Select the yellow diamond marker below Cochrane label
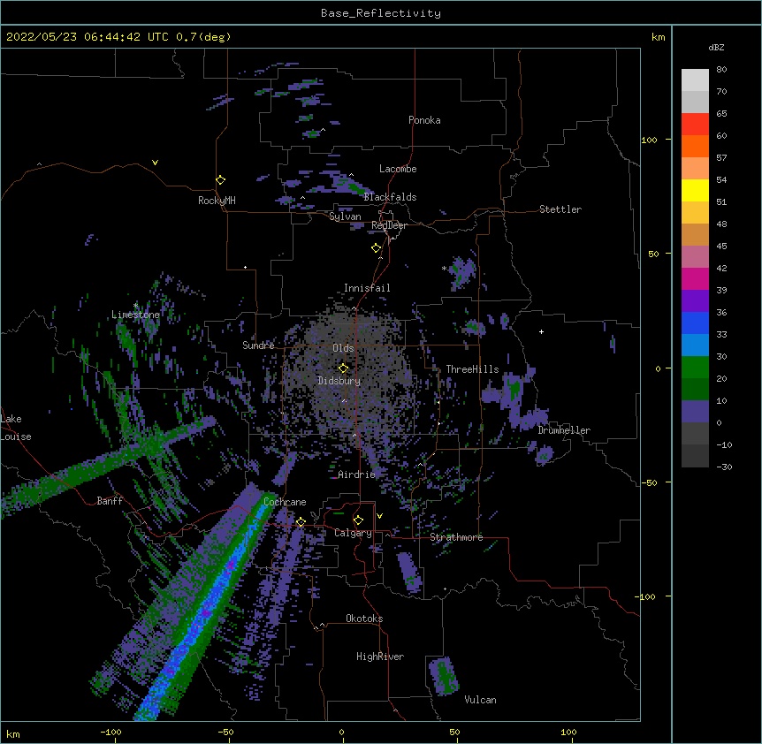The height and width of the screenshot is (744, 762). point(301,522)
